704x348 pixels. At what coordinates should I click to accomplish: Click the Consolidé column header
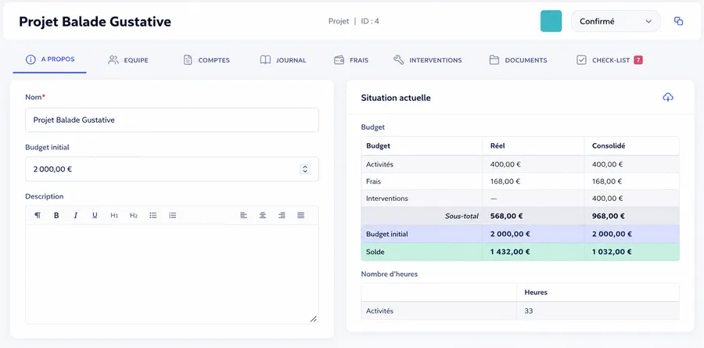[x=609, y=146]
